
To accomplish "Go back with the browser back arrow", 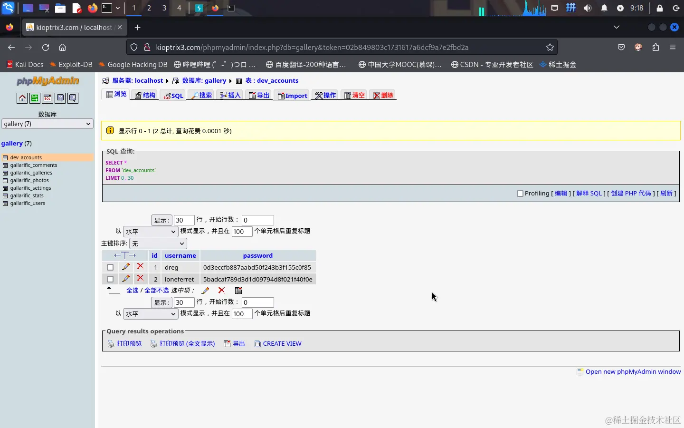I will 11,47.
